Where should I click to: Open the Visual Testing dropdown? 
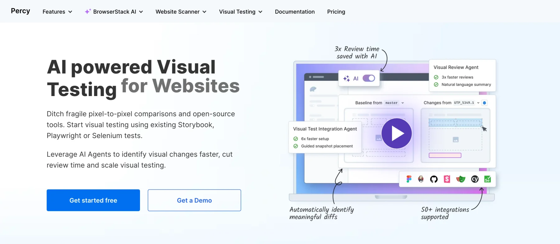coord(240,12)
